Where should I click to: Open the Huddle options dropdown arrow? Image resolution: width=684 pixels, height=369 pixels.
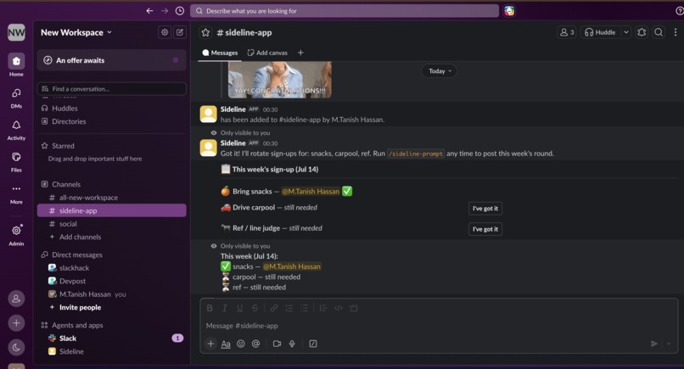tap(626, 32)
